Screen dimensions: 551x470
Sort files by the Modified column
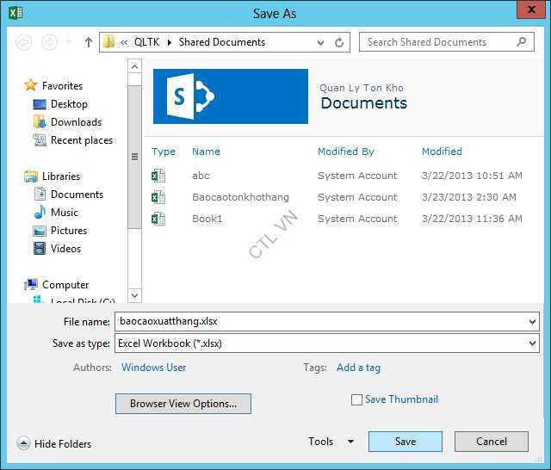(442, 152)
